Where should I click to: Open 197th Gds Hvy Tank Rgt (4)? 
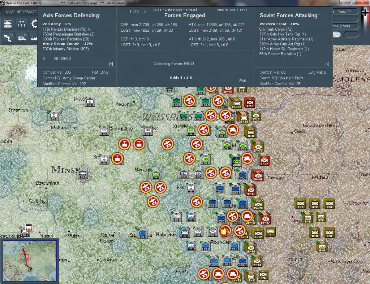pos(283,34)
